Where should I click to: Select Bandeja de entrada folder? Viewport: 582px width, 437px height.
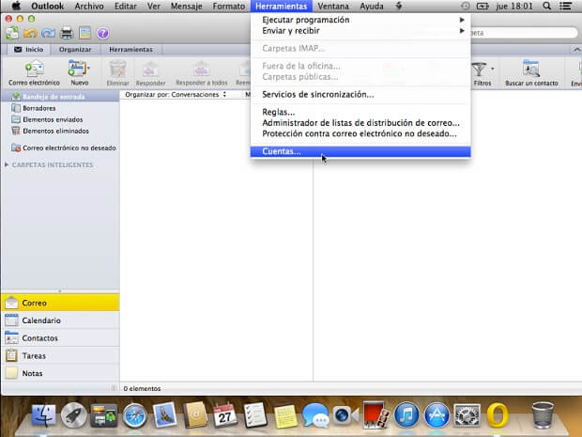tap(60, 96)
